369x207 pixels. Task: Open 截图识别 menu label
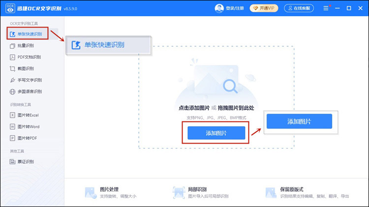coord(26,69)
